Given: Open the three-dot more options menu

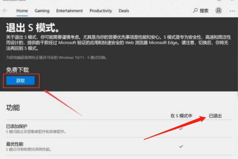Looking at the screenshot, I should click(x=232, y=11).
